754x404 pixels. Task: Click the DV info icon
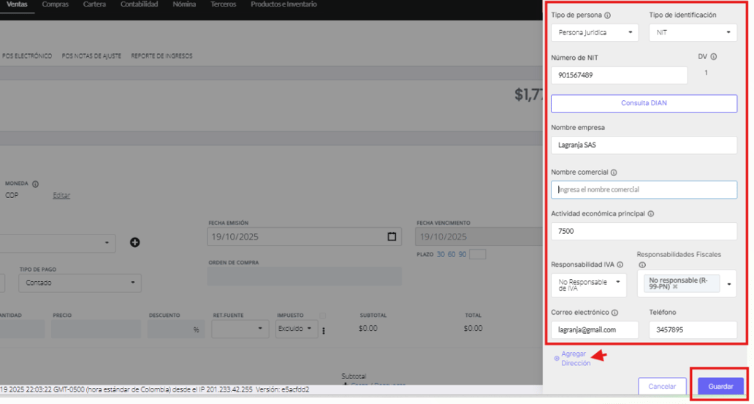(x=713, y=57)
